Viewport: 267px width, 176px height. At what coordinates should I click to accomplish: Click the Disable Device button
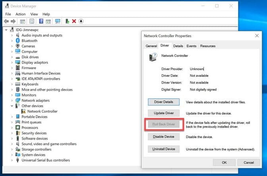(163, 136)
